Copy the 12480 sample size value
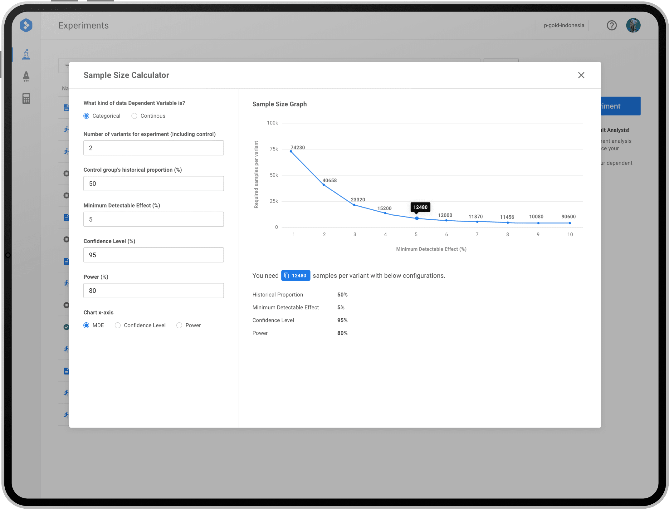The image size is (669, 509). (295, 276)
